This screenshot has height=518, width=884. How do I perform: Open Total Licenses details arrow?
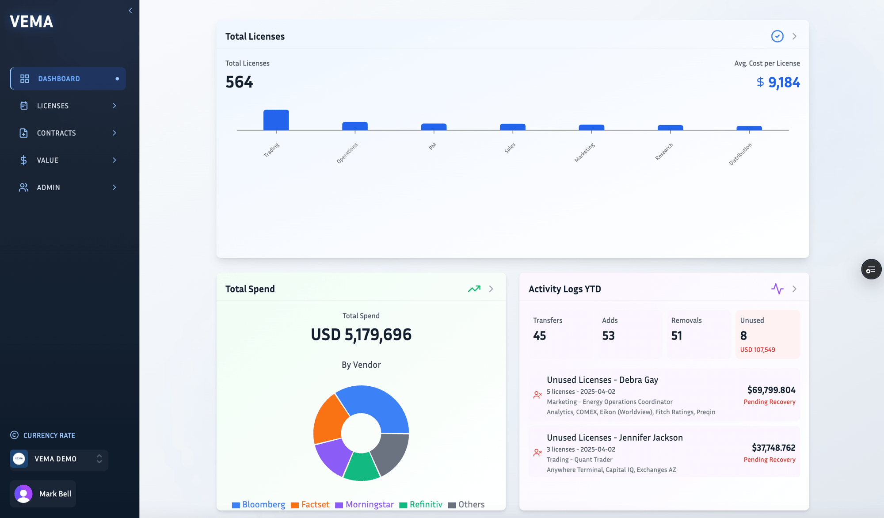(x=794, y=36)
